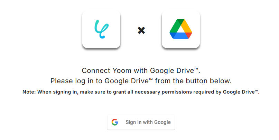Image resolution: width=279 pixels, height=140 pixels.
Task: Click the bold permissions note text
Action: tap(141, 92)
